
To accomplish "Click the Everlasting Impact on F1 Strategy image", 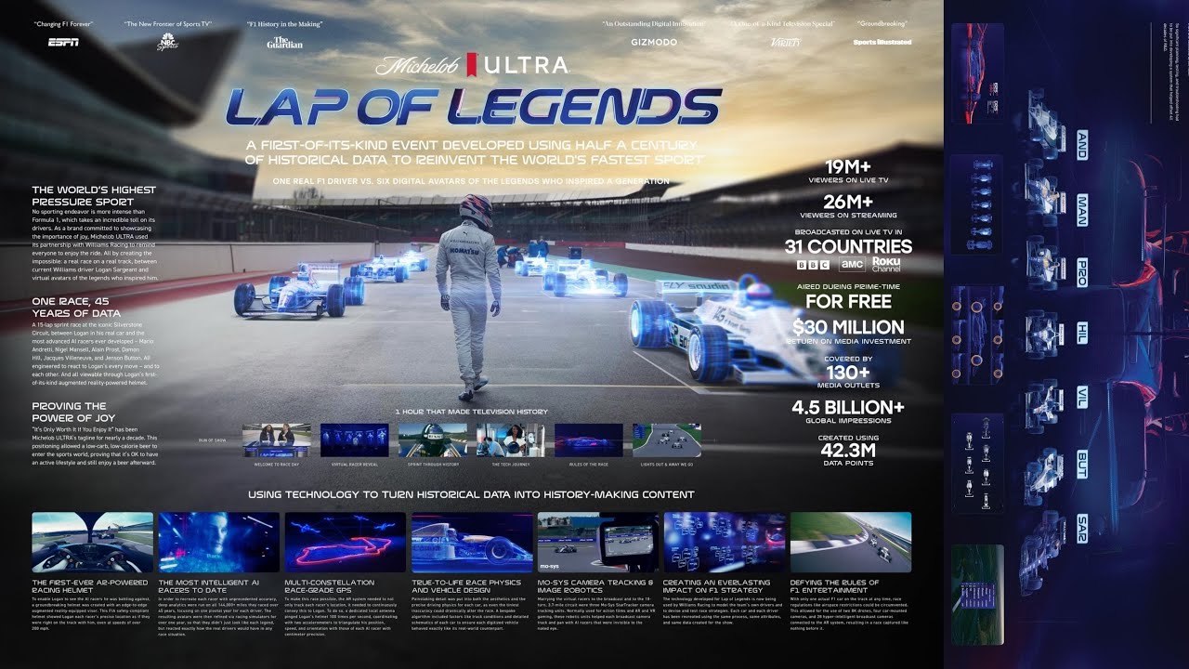I will tap(725, 542).
